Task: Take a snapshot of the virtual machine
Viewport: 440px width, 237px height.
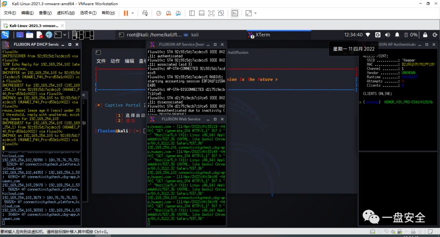Action: click(158, 13)
